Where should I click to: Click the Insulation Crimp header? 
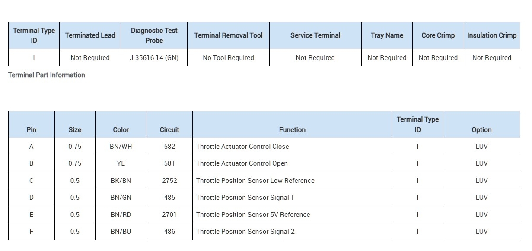492,35
